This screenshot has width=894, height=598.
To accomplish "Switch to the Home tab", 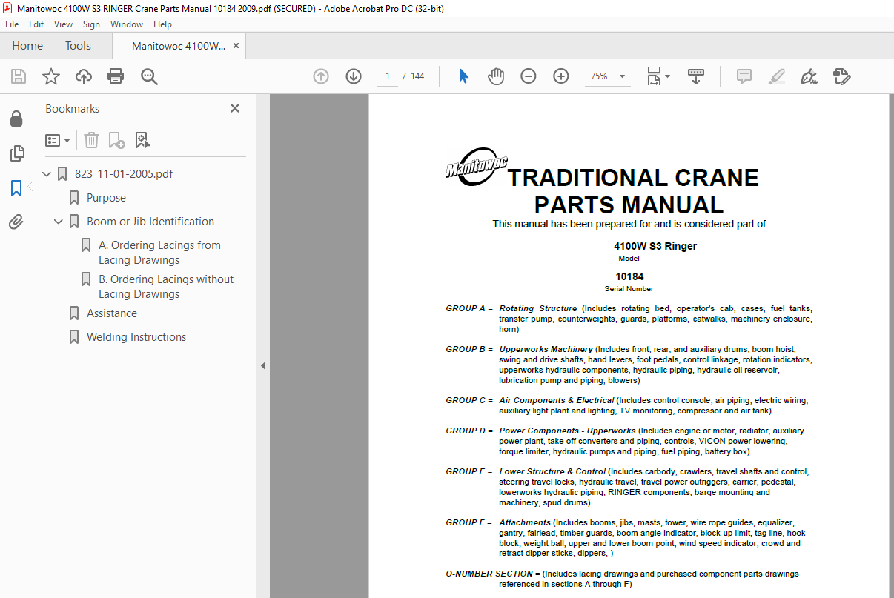I will [27, 46].
